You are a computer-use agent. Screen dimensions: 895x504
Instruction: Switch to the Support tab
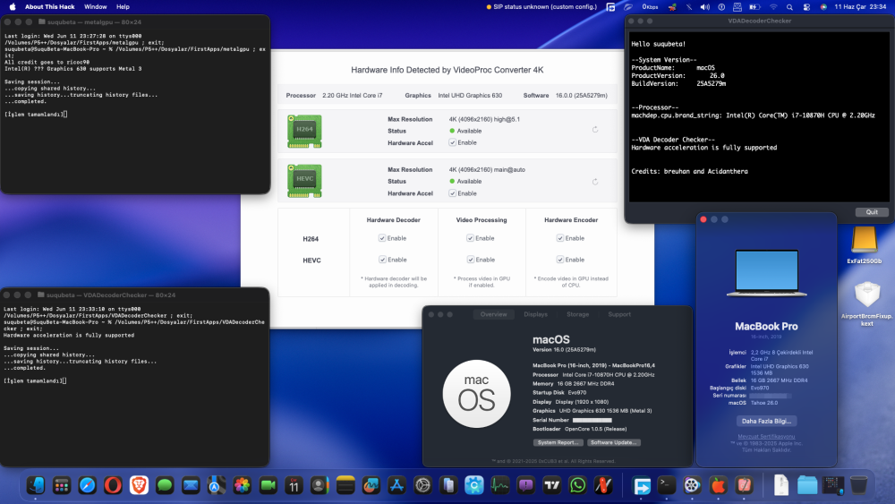tap(619, 314)
